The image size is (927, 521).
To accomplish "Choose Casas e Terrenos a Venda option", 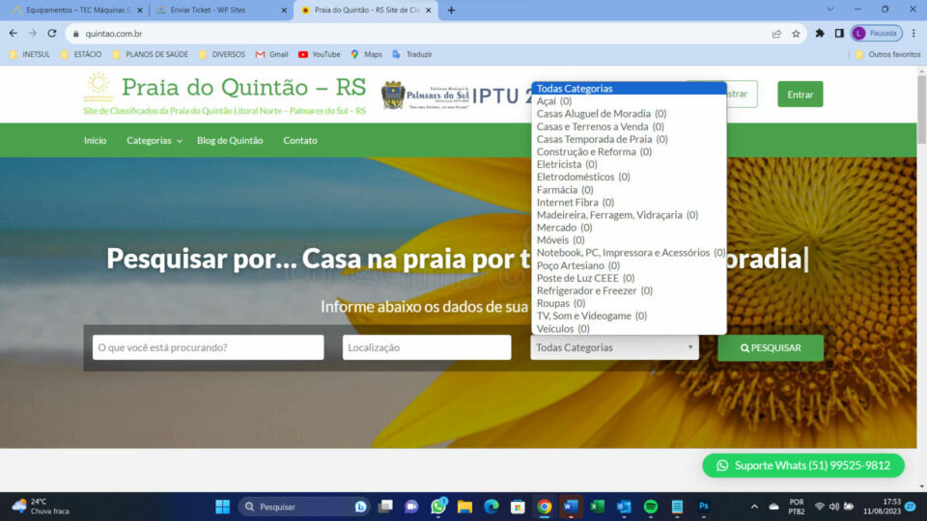I will pyautogui.click(x=629, y=126).
